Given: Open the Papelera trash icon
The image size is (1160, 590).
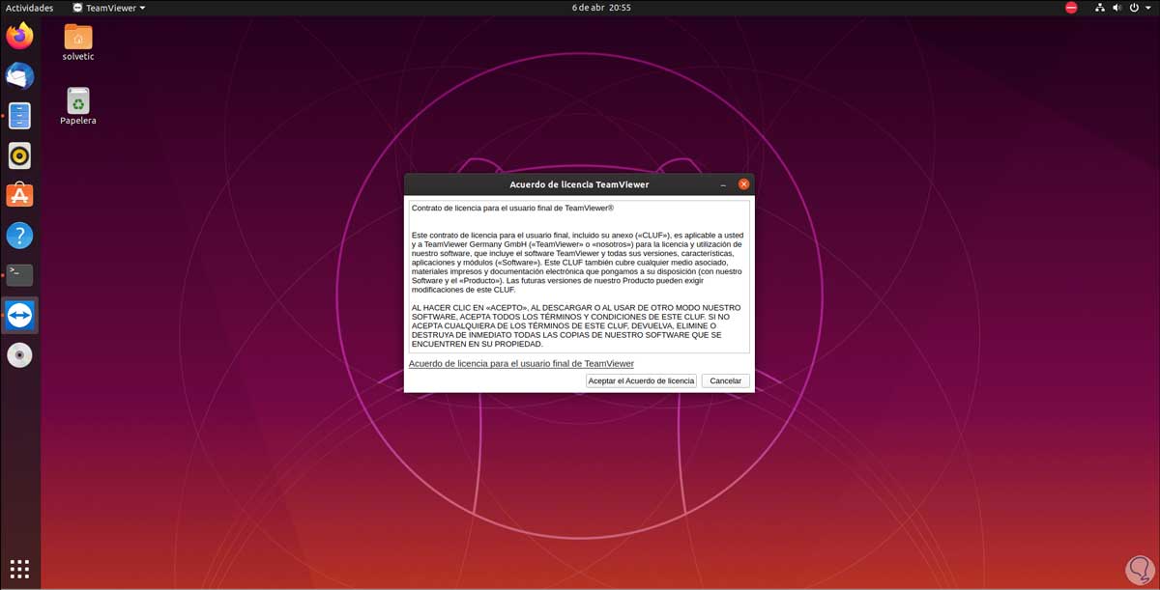Looking at the screenshot, I should (78, 106).
